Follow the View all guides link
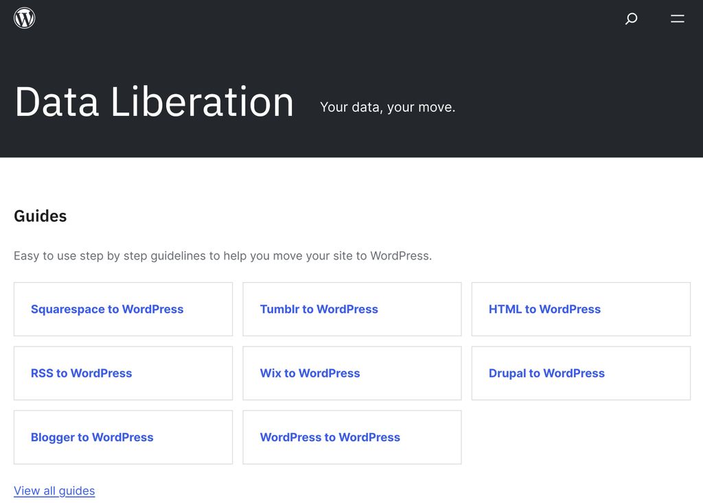This screenshot has height=503, width=703. 54,491
